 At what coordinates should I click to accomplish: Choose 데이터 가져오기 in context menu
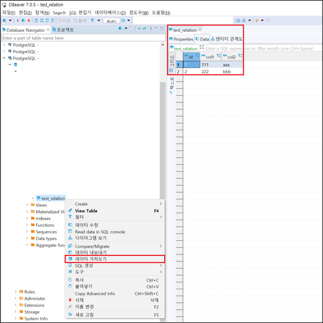[115, 259]
